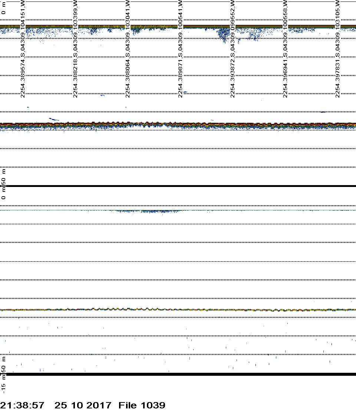The image size is (356, 411).
Task: Click the thin seabed line in lower echogram
Action: pyautogui.click(x=178, y=309)
